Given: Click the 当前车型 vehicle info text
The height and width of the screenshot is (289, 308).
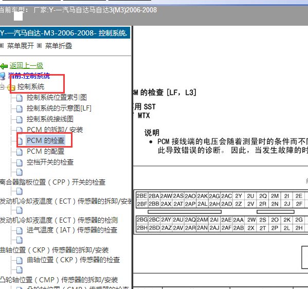Looking at the screenshot, I should [78, 10].
